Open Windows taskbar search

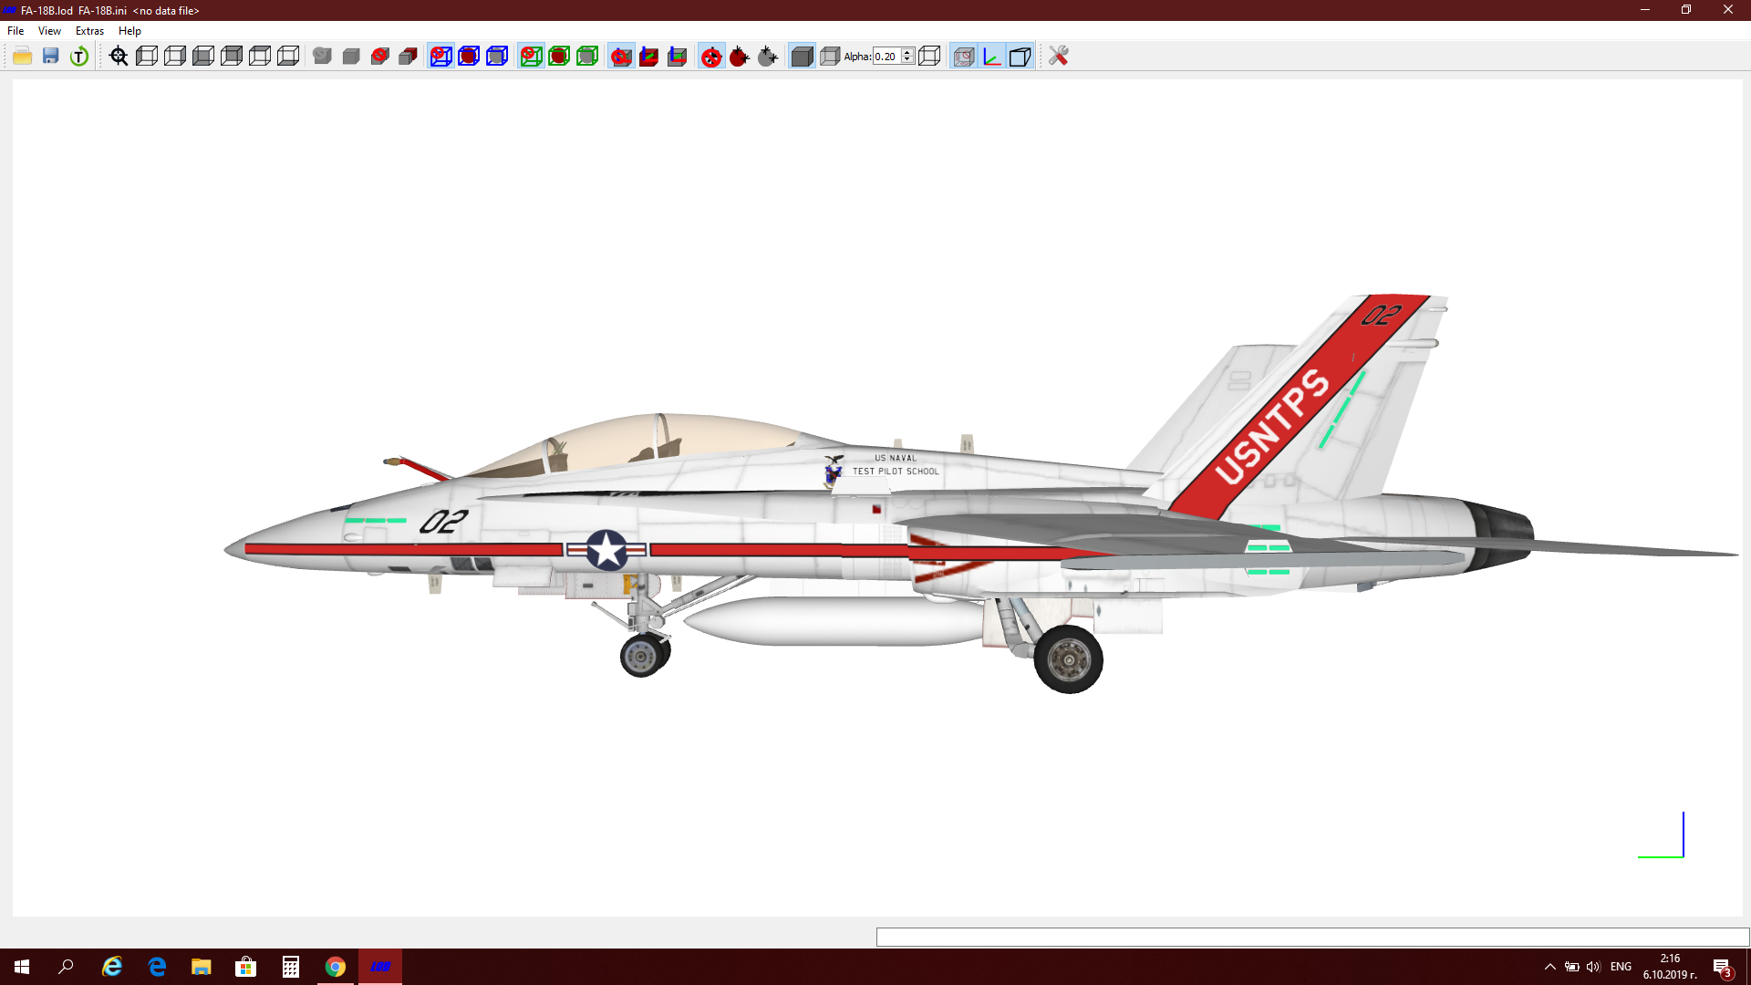pyautogui.click(x=66, y=967)
